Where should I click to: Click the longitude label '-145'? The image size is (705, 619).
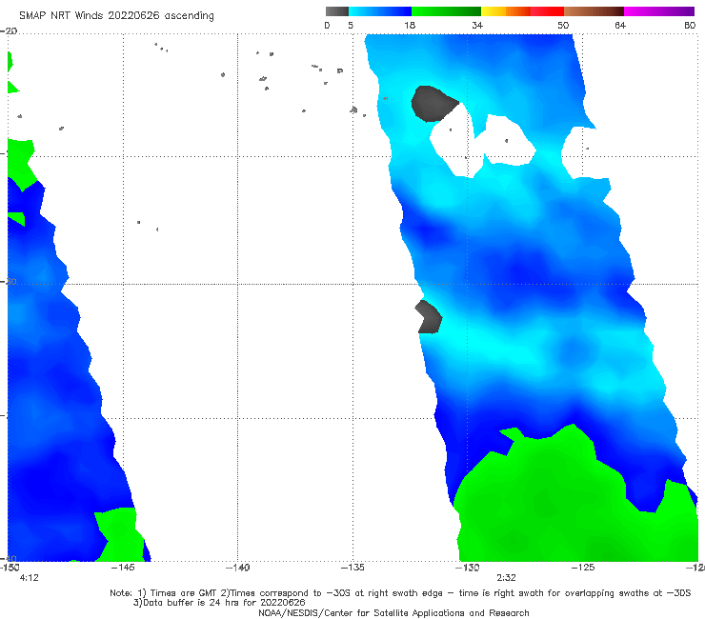123,568
